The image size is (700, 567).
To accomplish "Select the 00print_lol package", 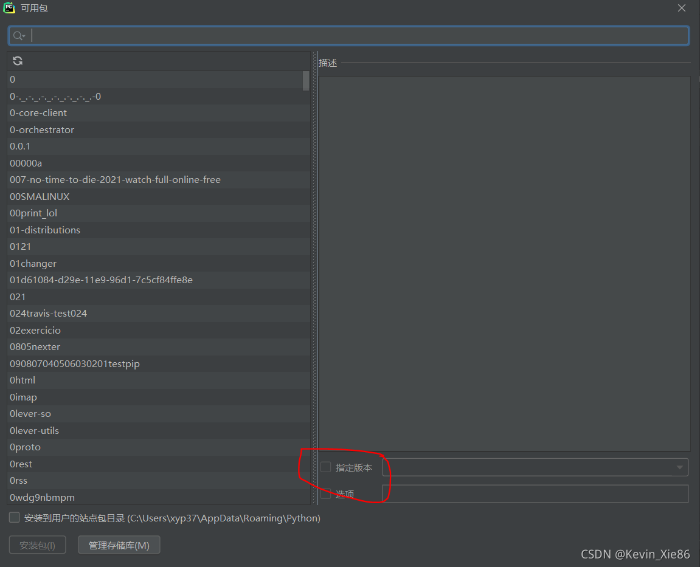I will point(33,213).
